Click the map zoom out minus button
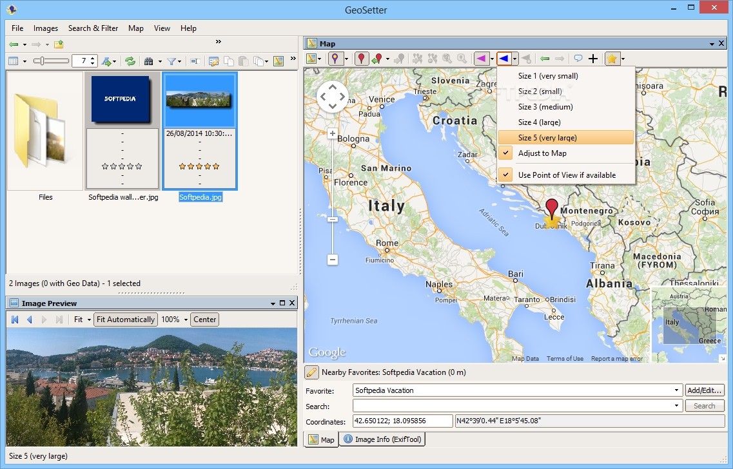Image resolution: width=733 pixels, height=469 pixels. pyautogui.click(x=333, y=259)
